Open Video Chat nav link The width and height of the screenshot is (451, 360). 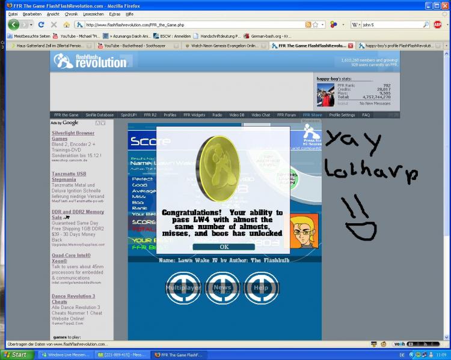260,115
